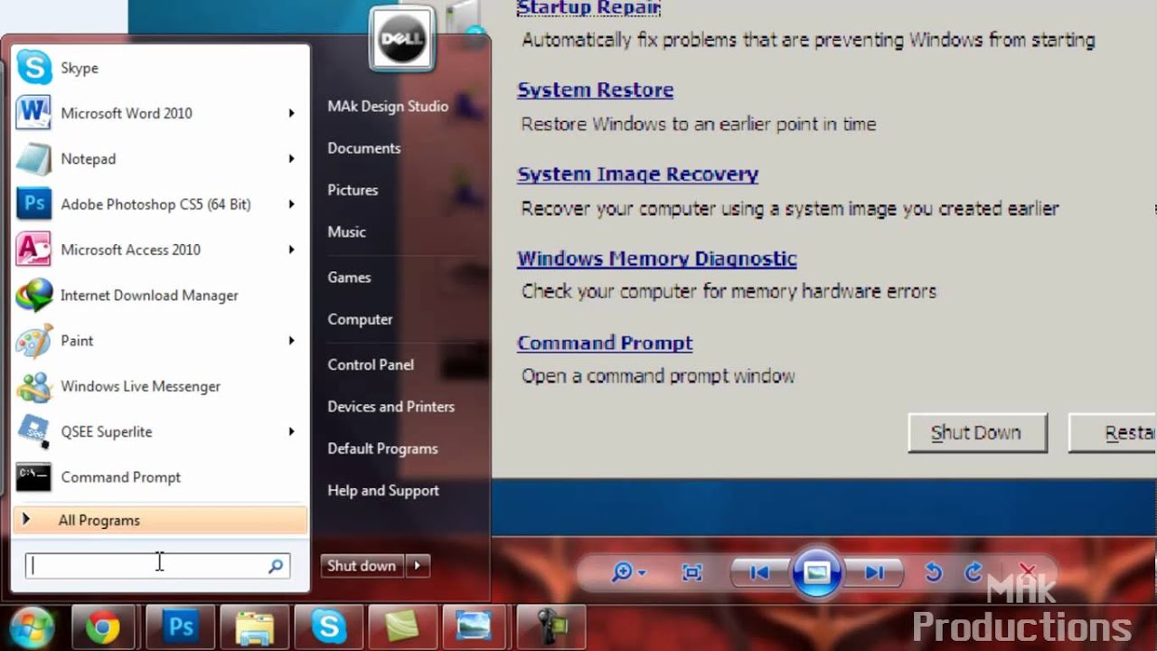Expand Adobe Photoshop CS5 jump list arrow
Image resolution: width=1157 pixels, height=651 pixels.
(x=291, y=204)
